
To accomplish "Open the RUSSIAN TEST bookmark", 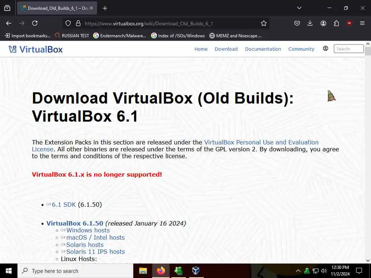I will click(72, 36).
